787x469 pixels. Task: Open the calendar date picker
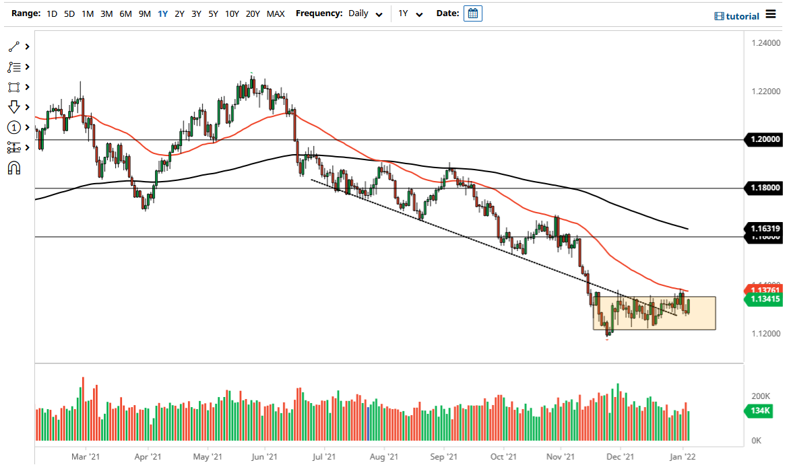tap(472, 13)
